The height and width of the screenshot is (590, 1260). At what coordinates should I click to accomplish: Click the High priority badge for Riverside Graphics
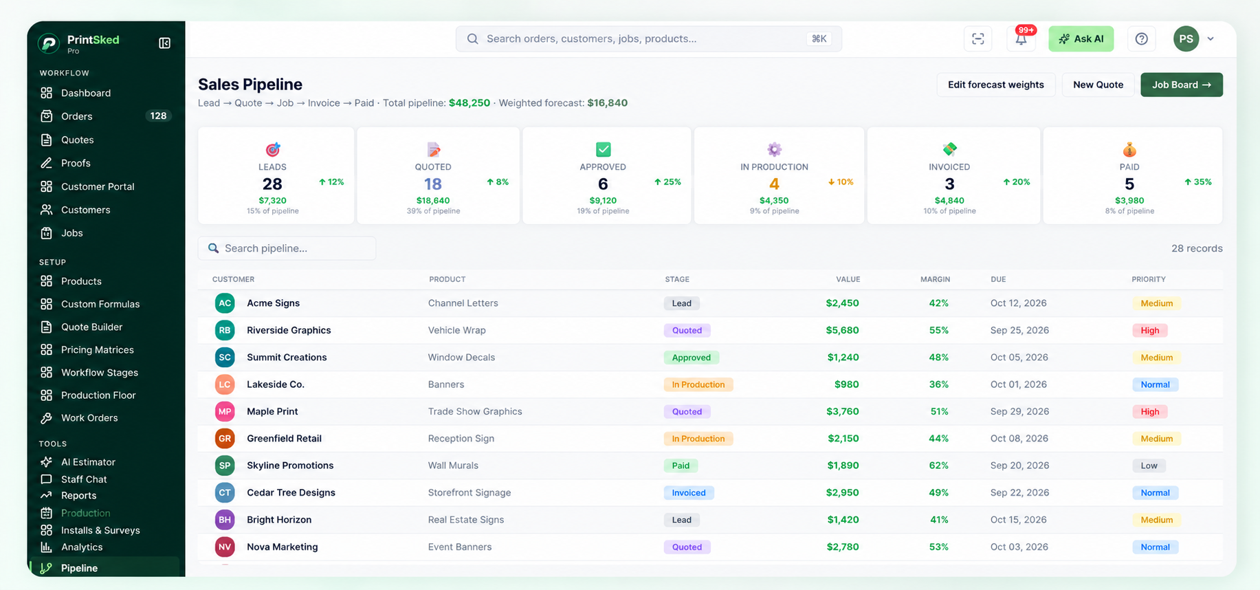pyautogui.click(x=1149, y=331)
